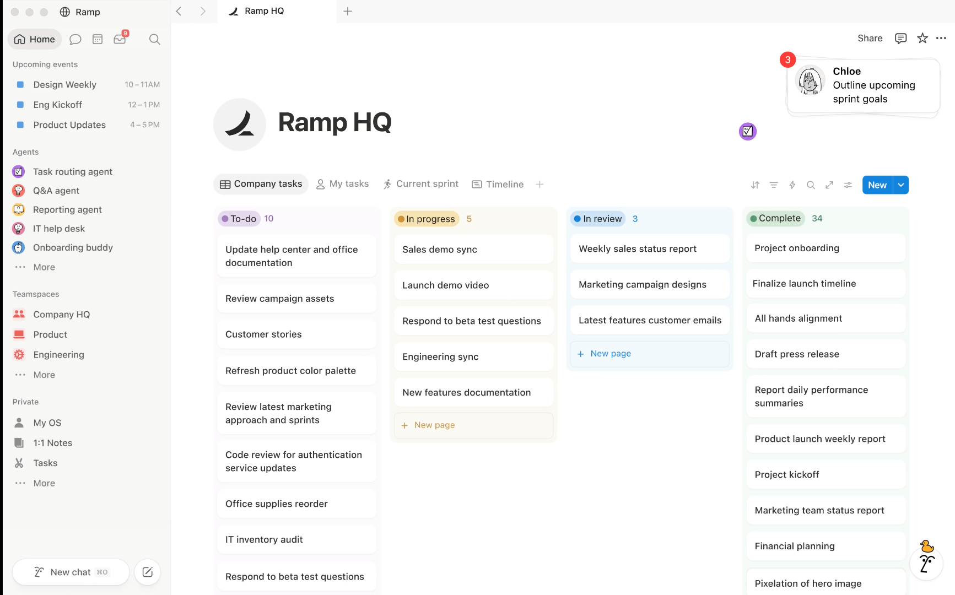Click the Ramp HQ page logo icon
The height and width of the screenshot is (595, 955).
click(x=240, y=125)
